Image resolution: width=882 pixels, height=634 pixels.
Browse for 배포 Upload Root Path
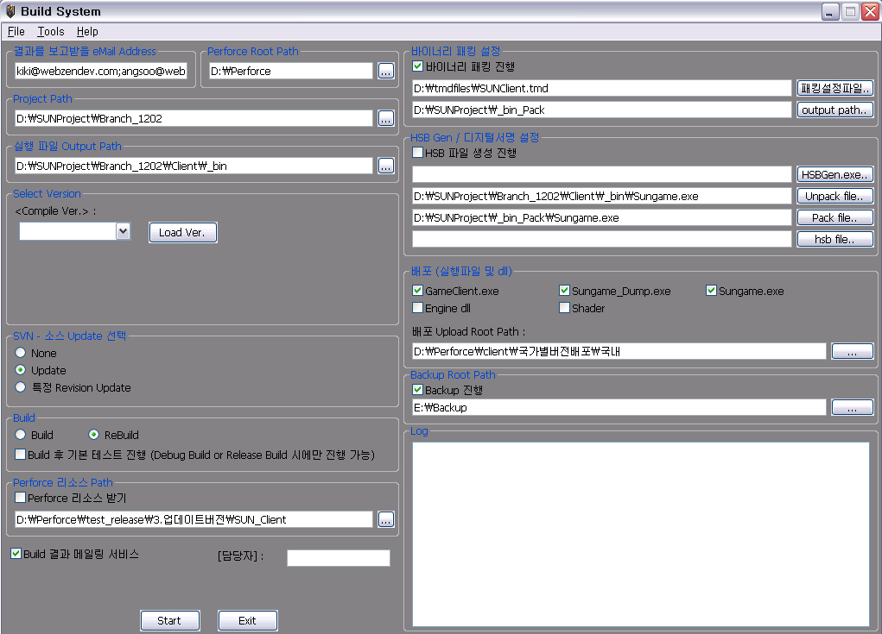[852, 352]
